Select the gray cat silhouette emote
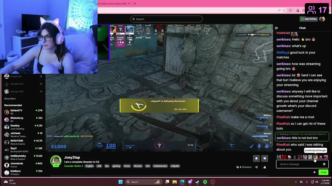The image size is (332, 186). click(295, 157)
